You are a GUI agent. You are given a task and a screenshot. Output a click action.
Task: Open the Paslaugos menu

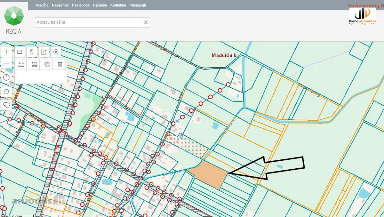(81, 5)
